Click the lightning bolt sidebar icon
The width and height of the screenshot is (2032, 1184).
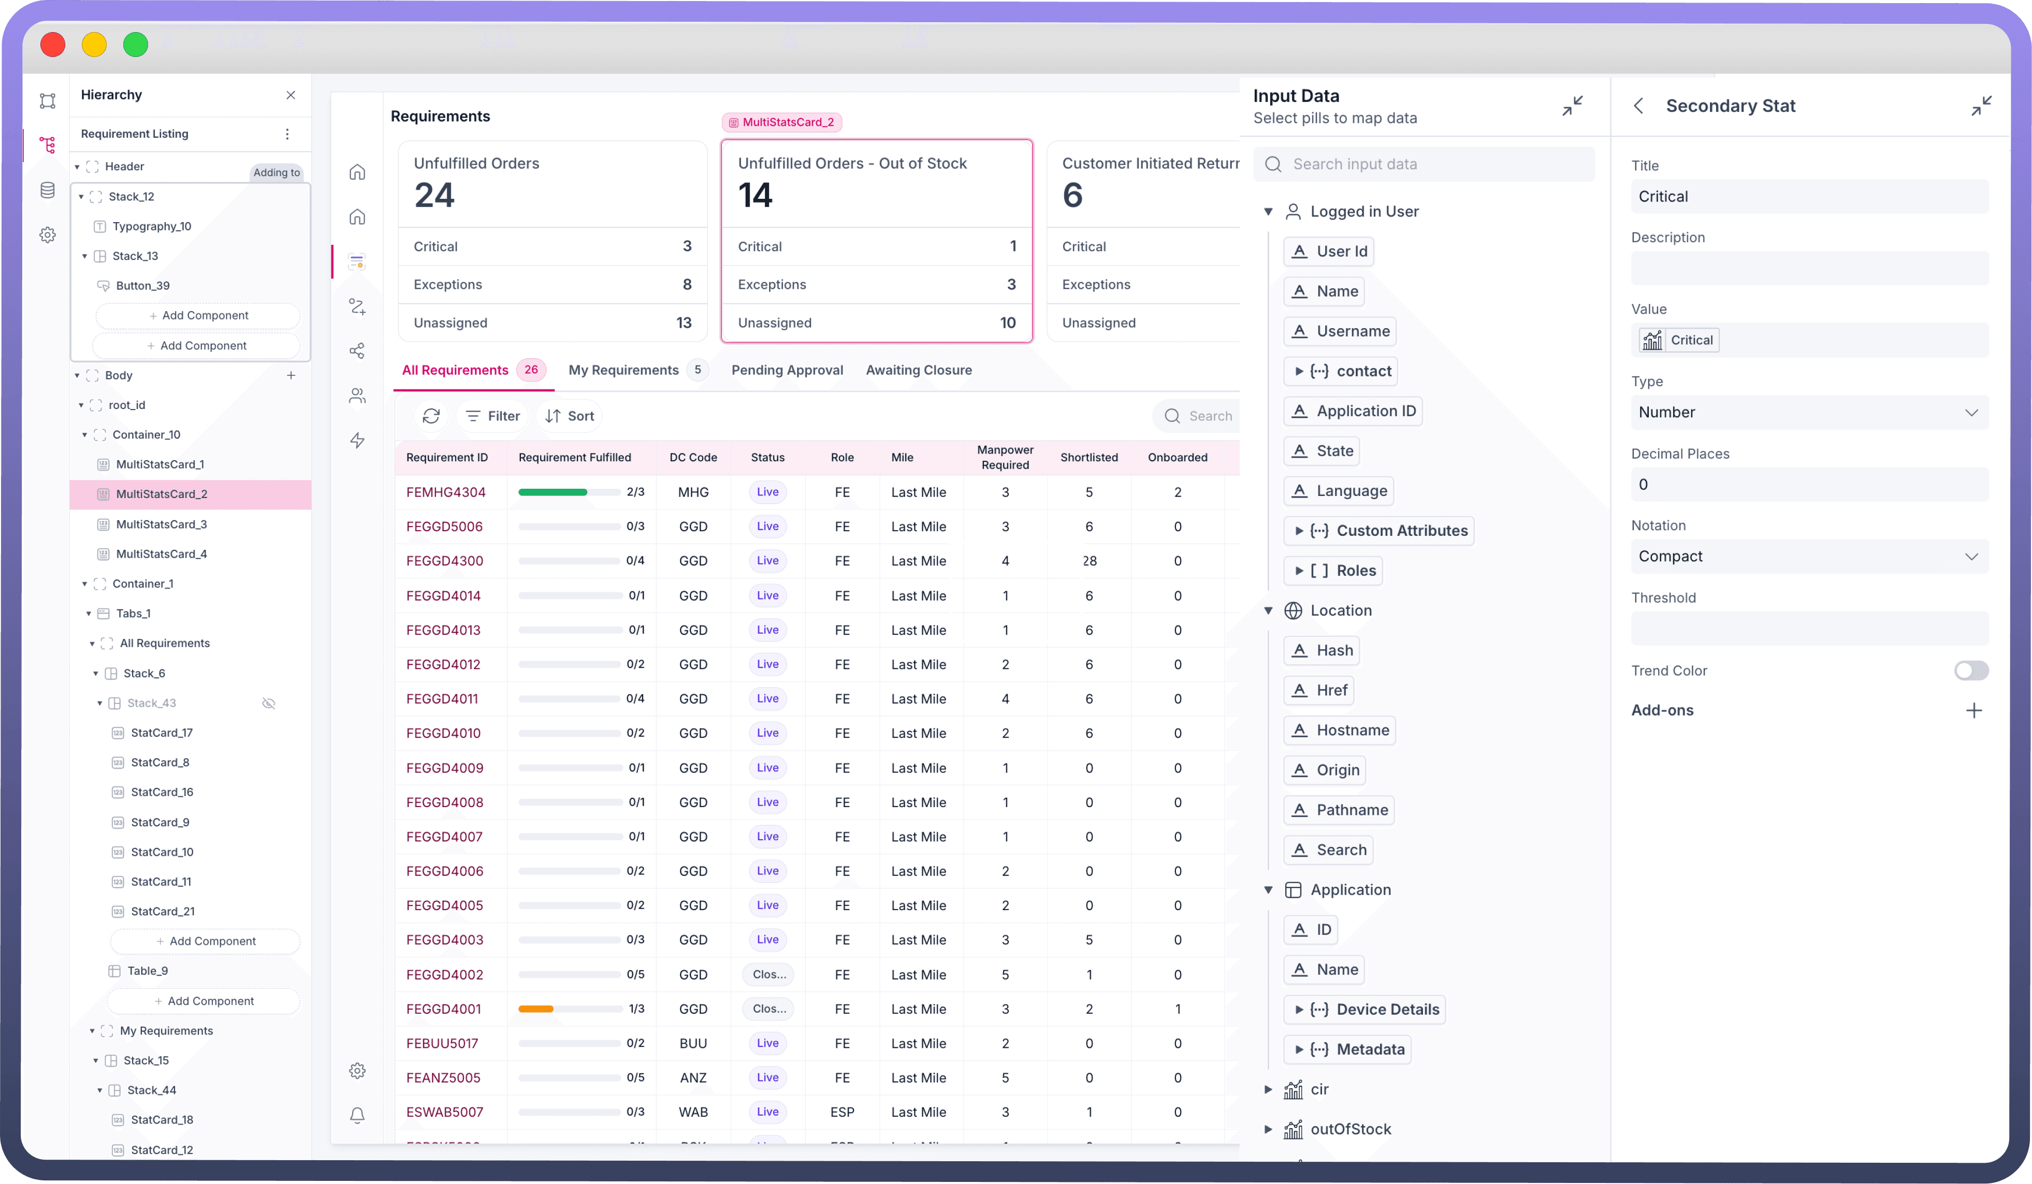coord(357,440)
